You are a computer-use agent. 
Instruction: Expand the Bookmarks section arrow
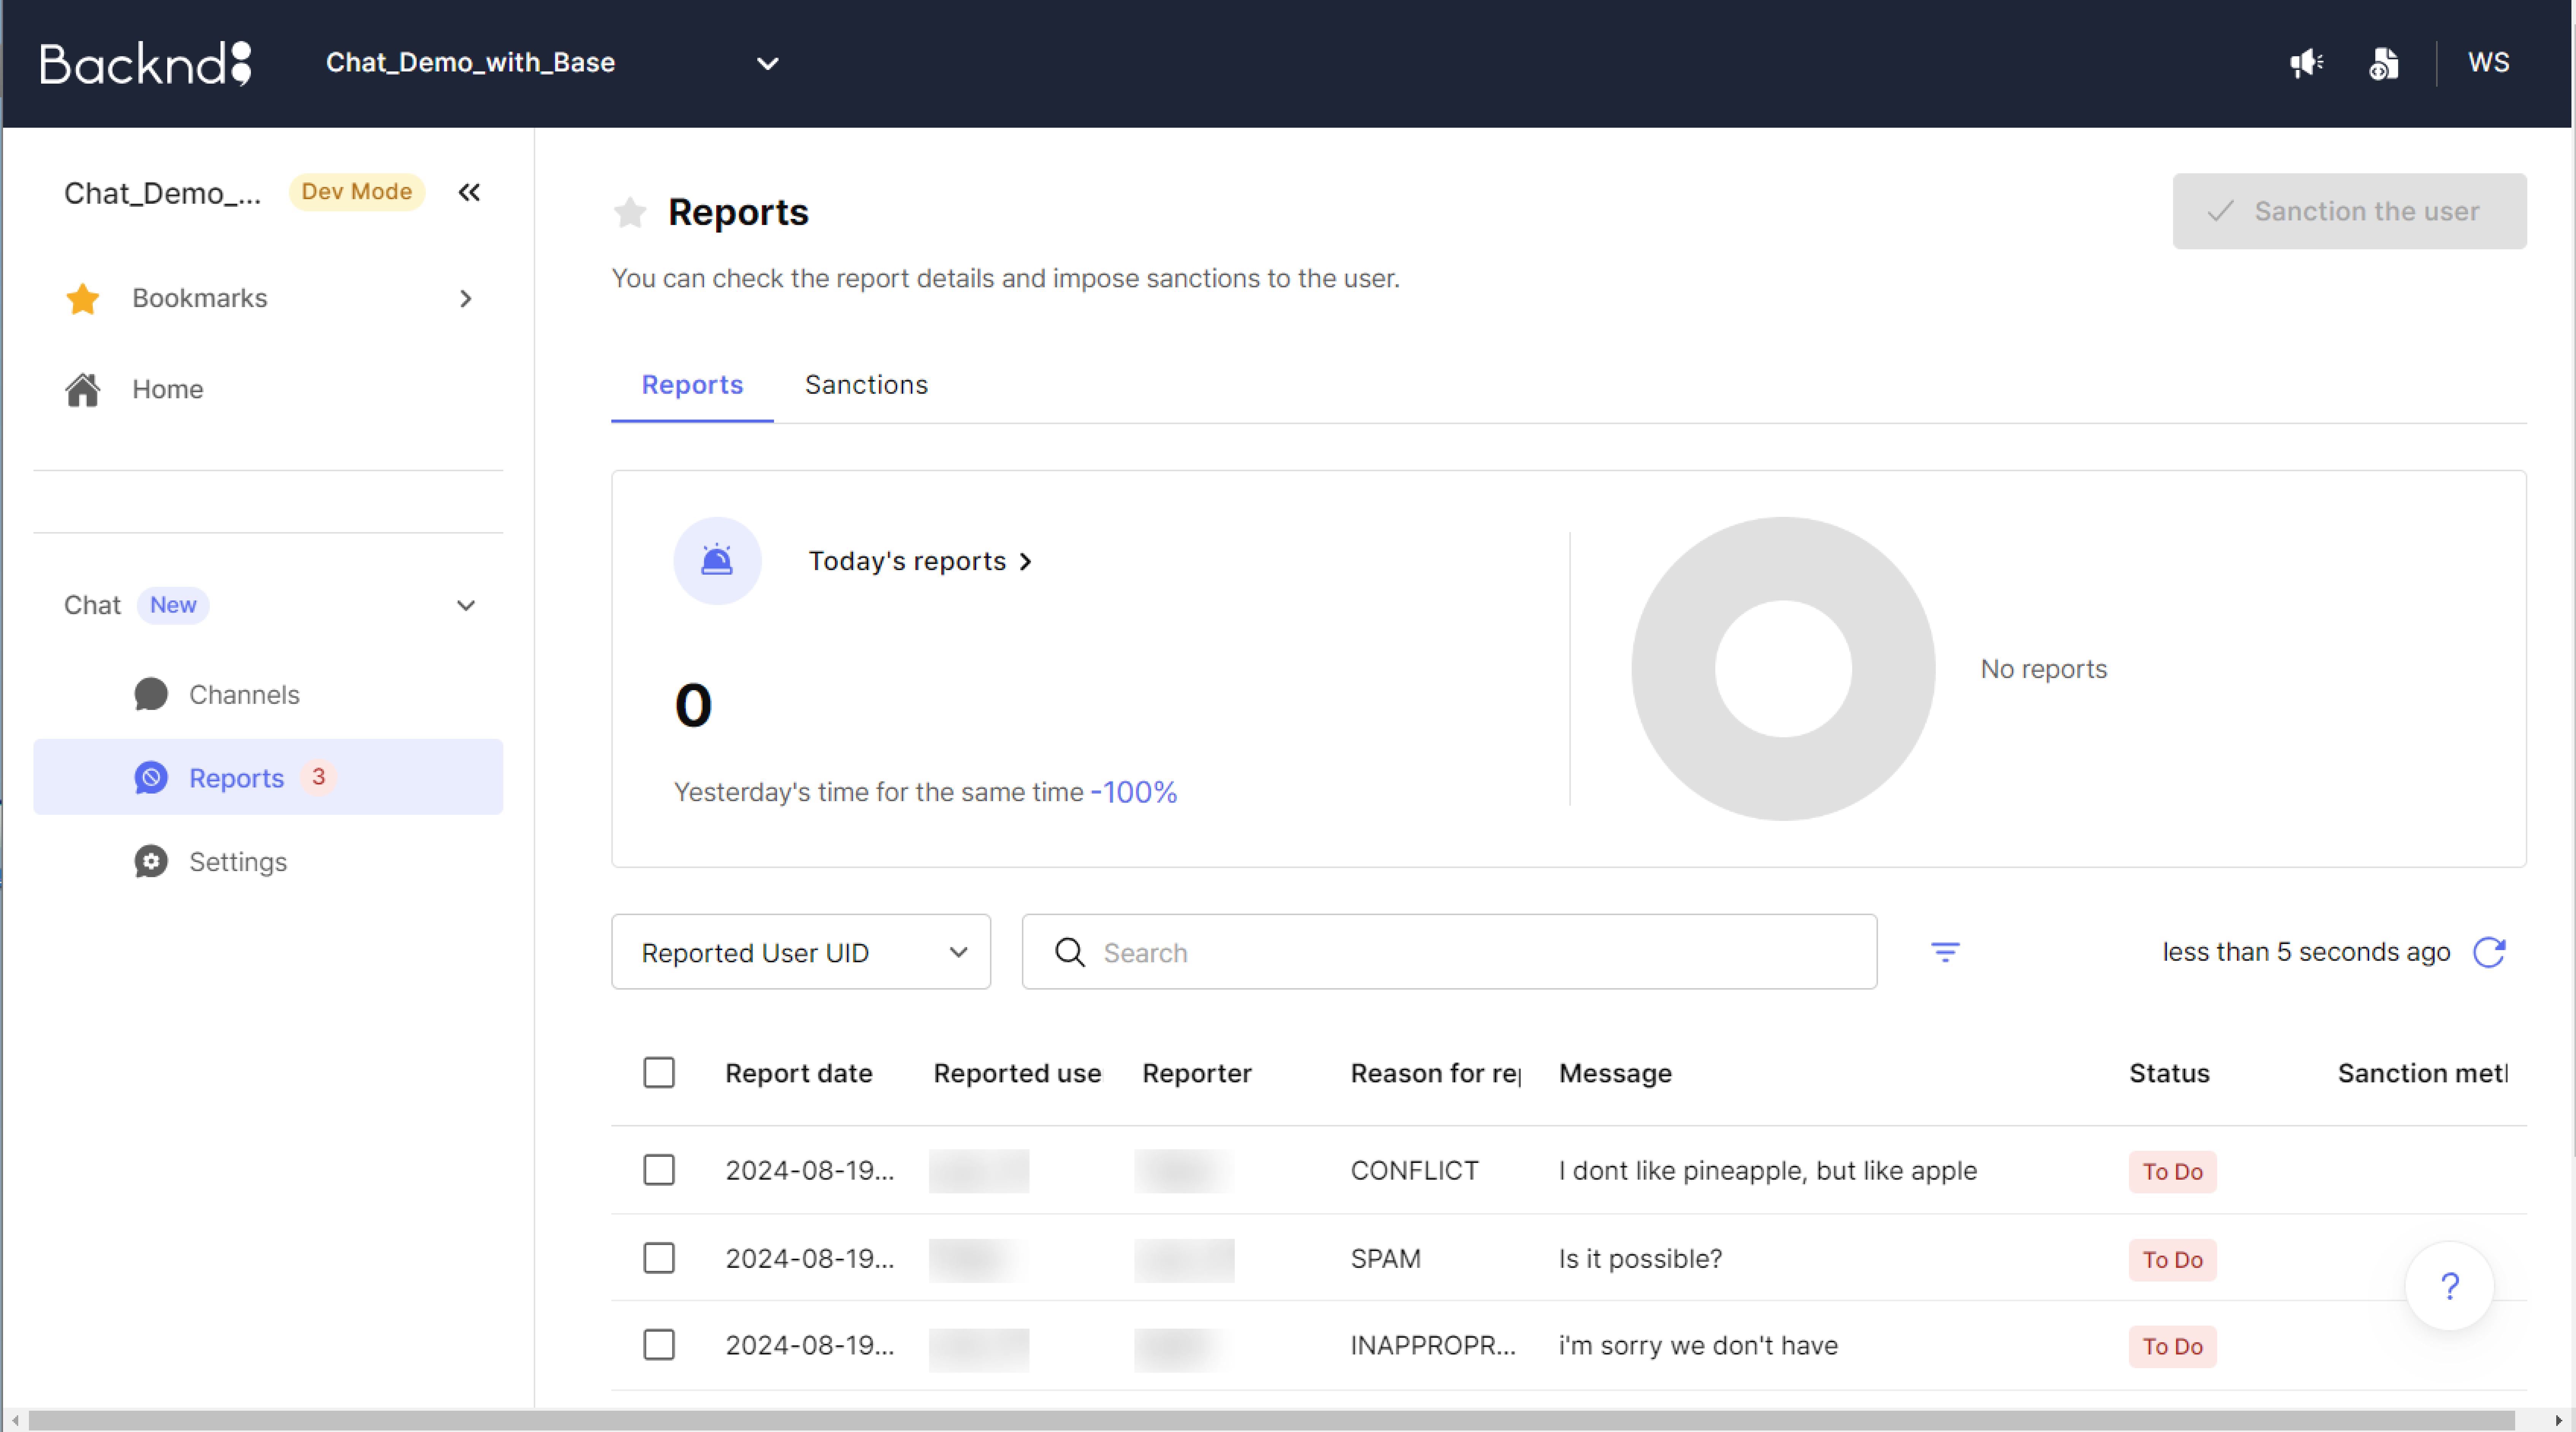pyautogui.click(x=466, y=299)
